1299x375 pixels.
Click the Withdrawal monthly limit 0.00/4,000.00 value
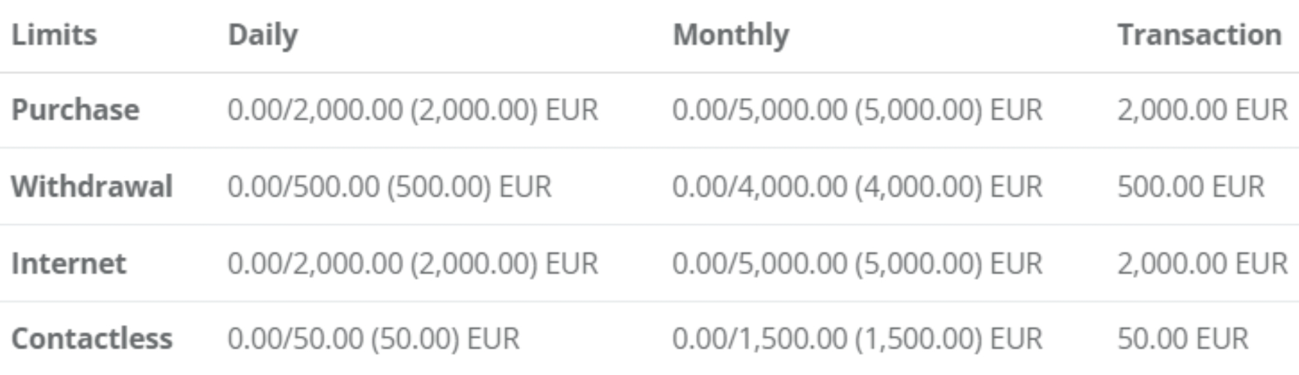857,187
